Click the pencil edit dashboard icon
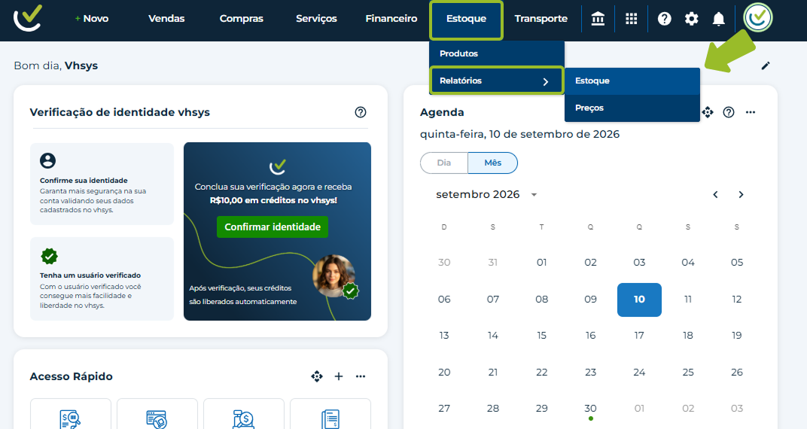Image resolution: width=807 pixels, height=429 pixels. [x=766, y=65]
